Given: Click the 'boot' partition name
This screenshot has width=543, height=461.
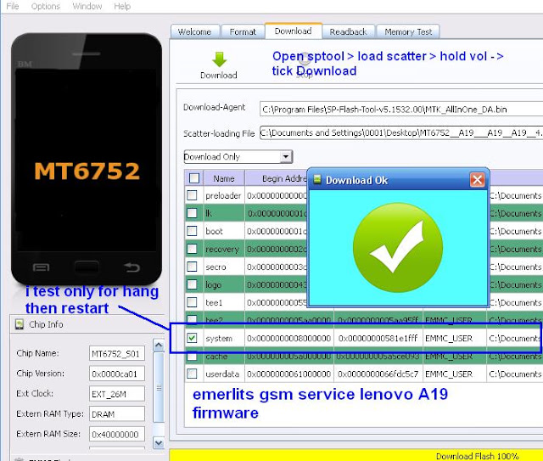Looking at the screenshot, I should pos(214,231).
